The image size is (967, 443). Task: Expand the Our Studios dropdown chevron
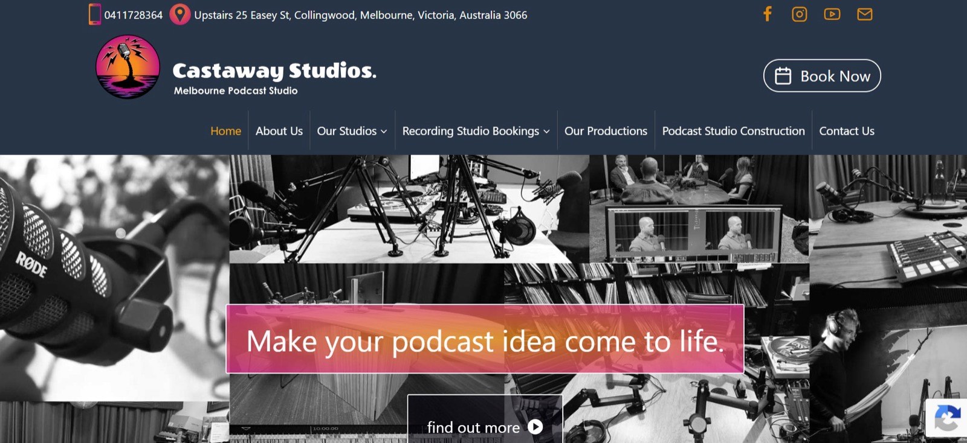[x=384, y=132]
